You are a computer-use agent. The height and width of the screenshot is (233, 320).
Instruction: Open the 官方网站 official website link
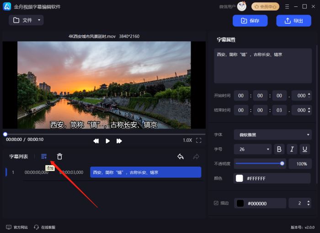17,227
